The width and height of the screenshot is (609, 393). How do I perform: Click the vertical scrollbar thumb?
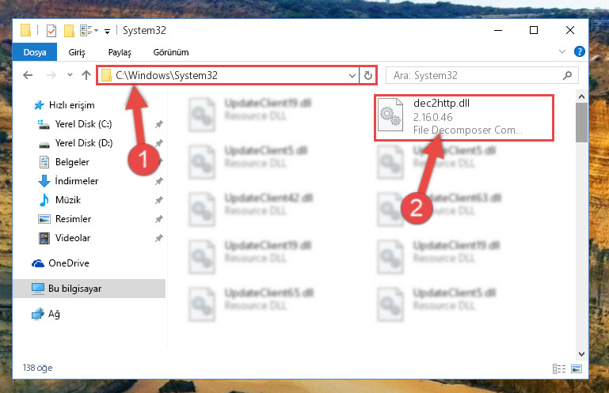point(581,123)
